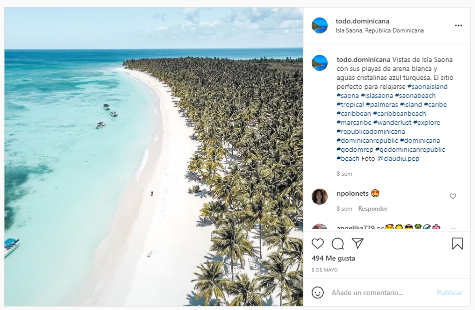Screen dimensions: 475x310
Task: Click the Isla Saona beach photo
Action: 154,156
